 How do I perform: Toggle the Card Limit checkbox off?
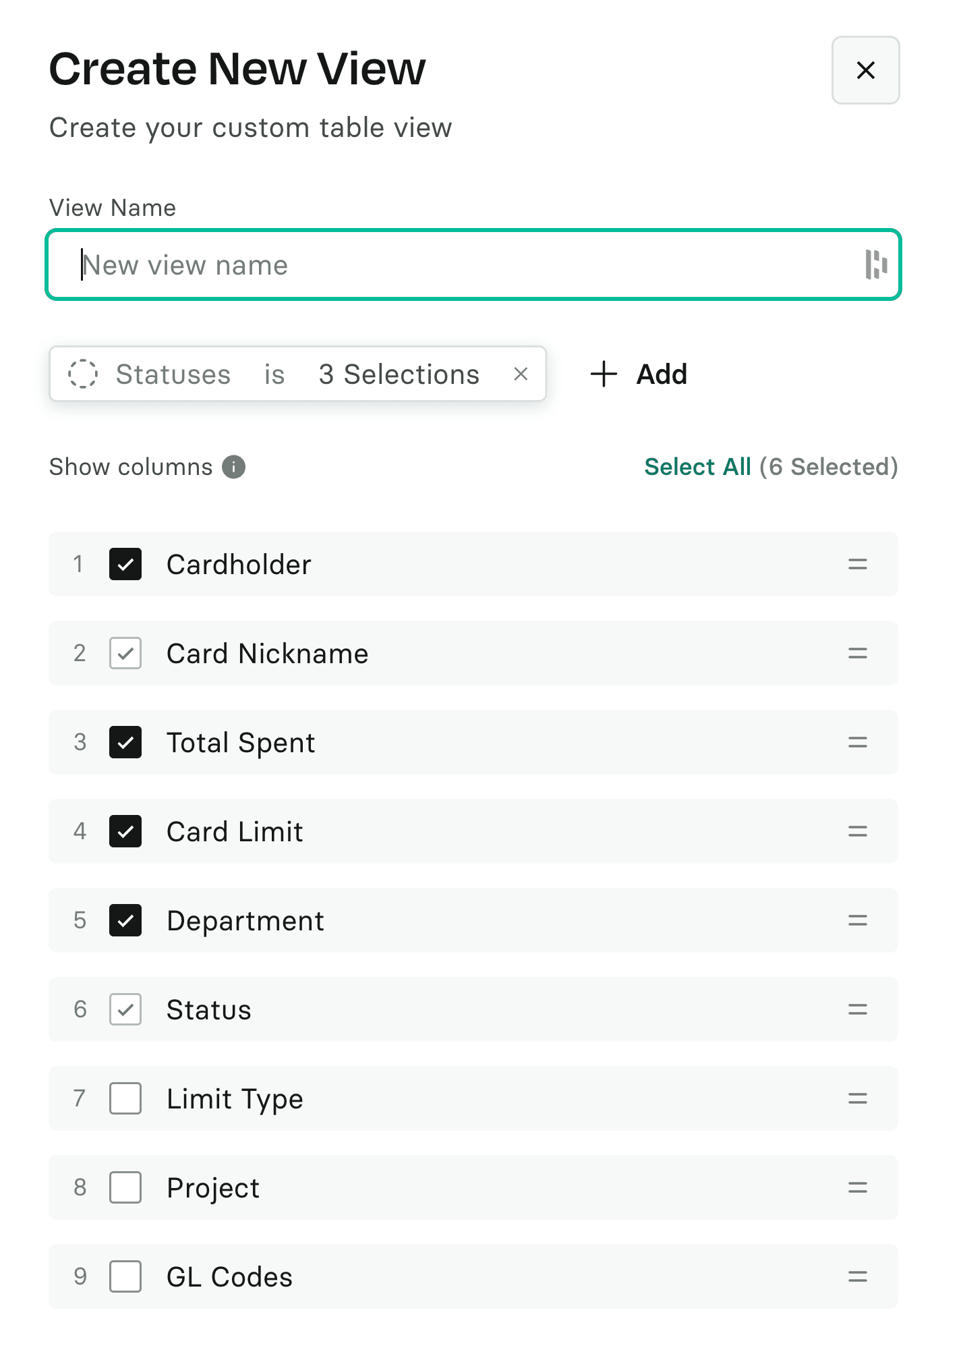pyautogui.click(x=125, y=831)
